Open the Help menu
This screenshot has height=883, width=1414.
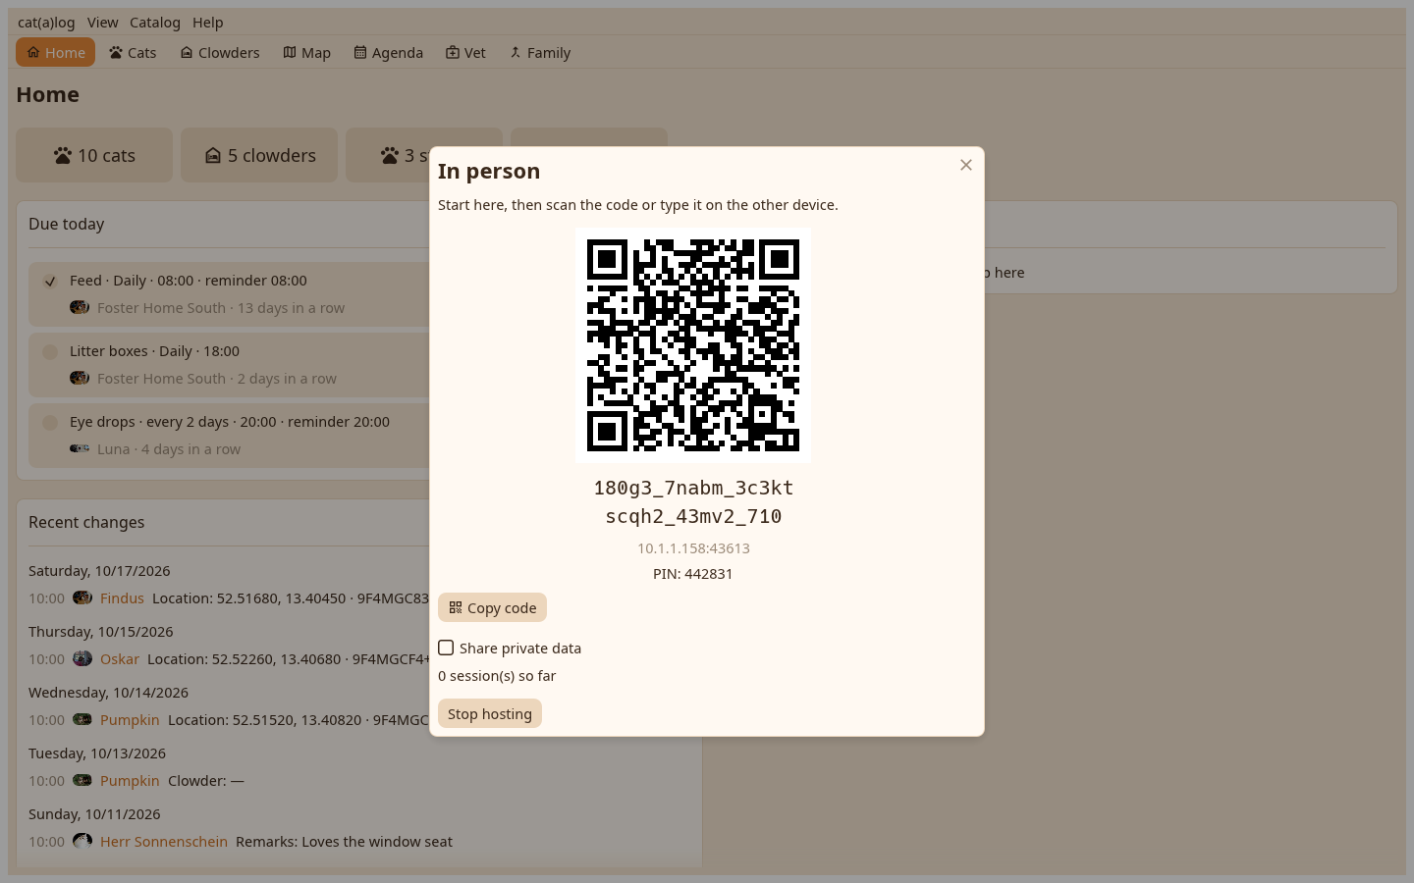coord(208,22)
